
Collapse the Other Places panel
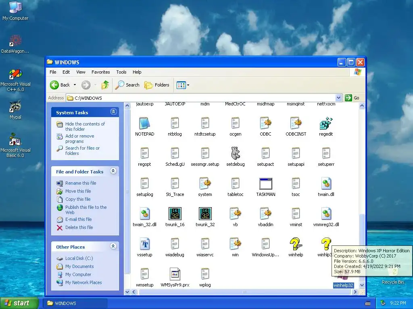[x=113, y=246]
